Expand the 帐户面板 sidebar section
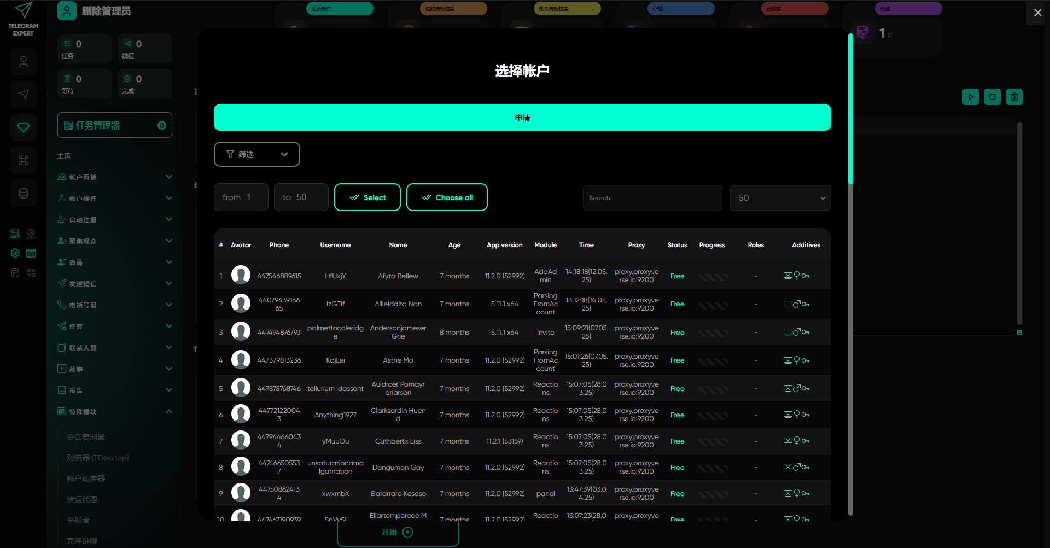 click(114, 177)
